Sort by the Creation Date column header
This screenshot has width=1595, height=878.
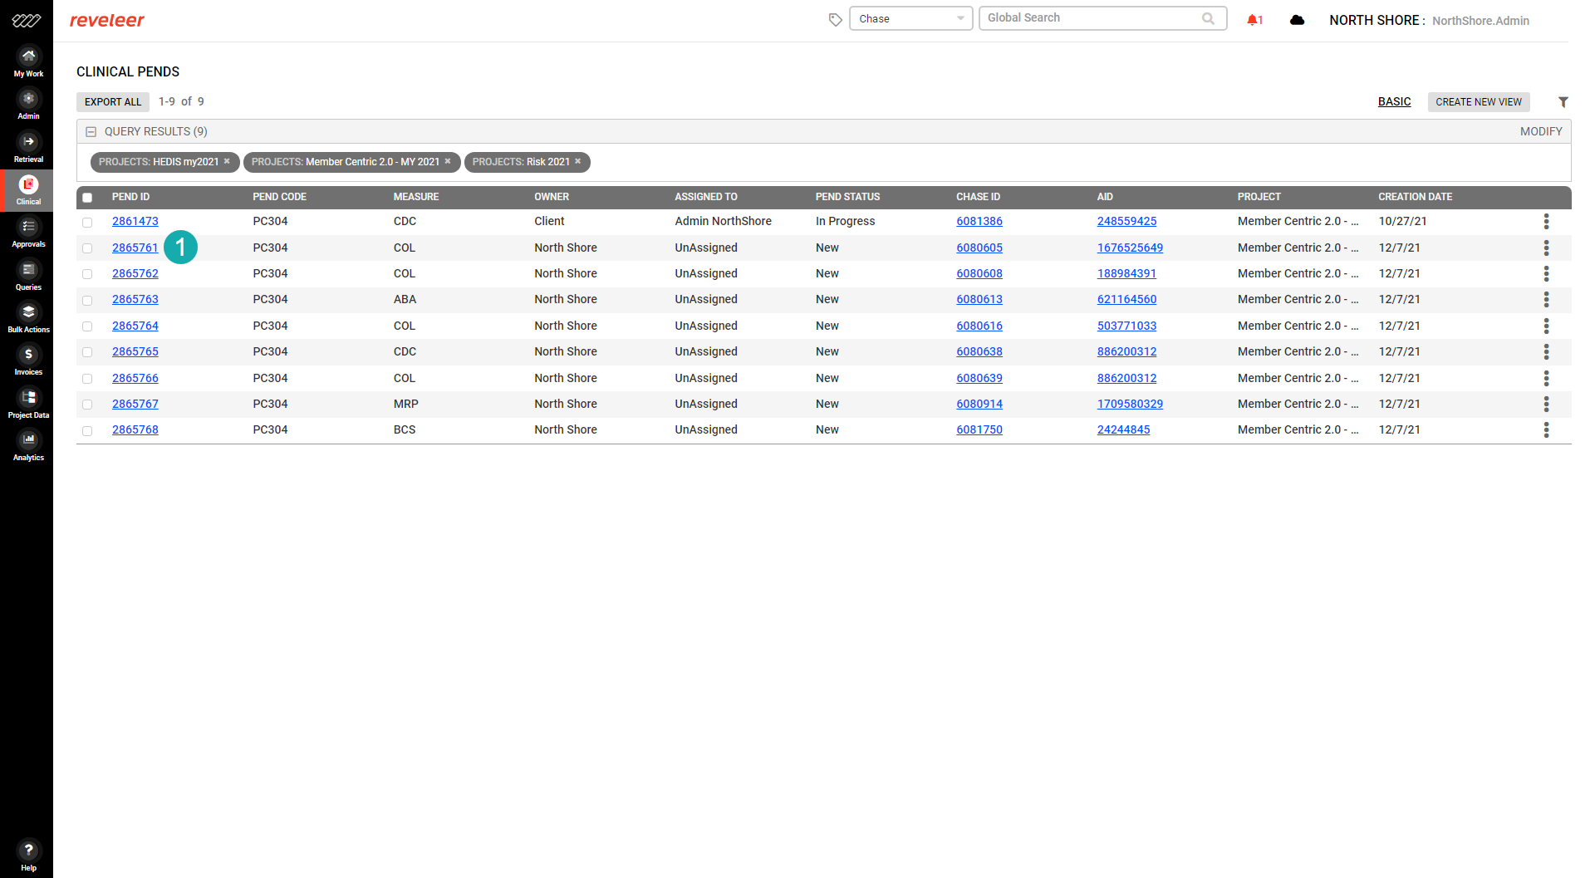[1416, 197]
